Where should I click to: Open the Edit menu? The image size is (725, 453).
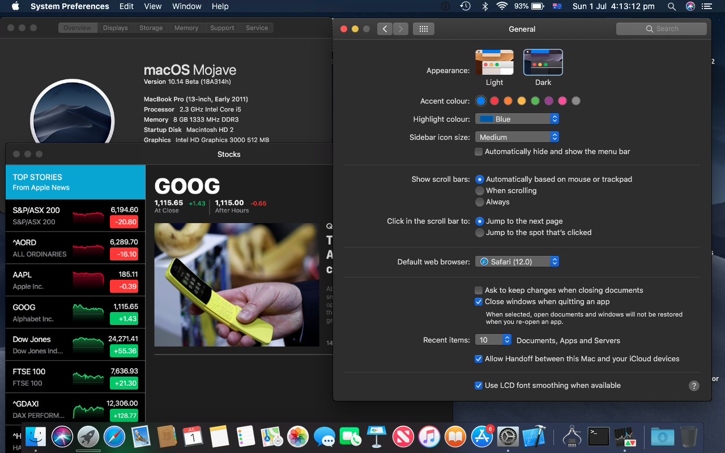(127, 6)
